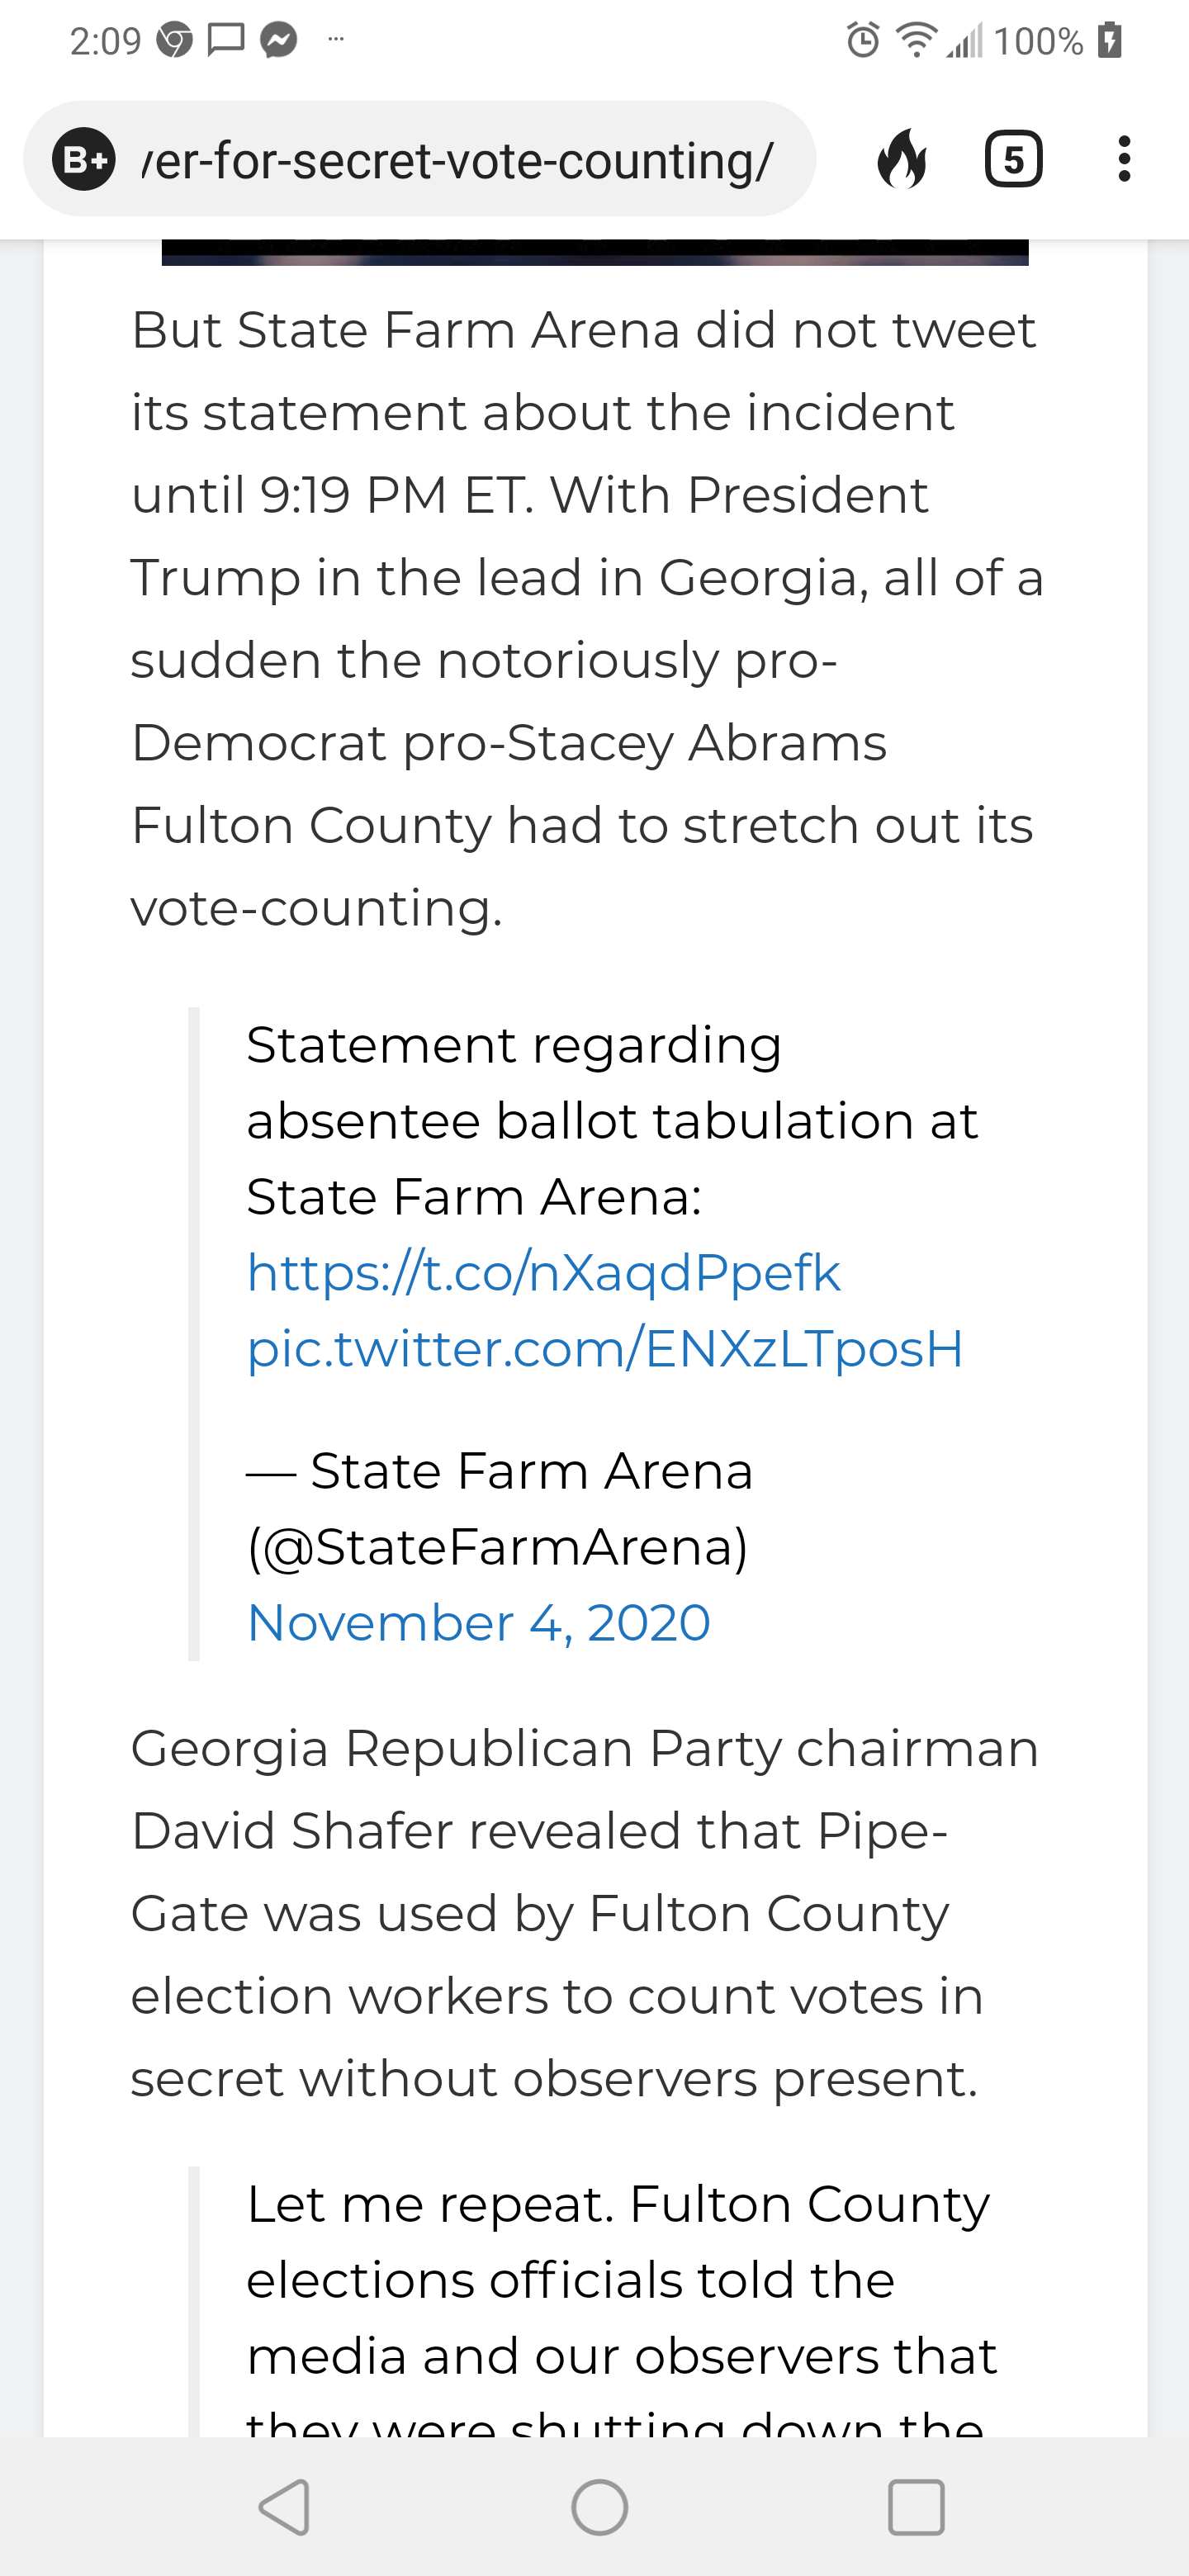Open the November 4, 2020 tweet link
The width and height of the screenshot is (1189, 2576).
tap(478, 1622)
